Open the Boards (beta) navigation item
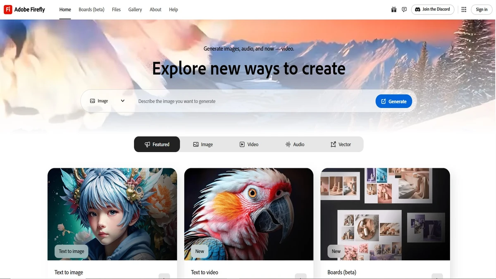 [91, 9]
